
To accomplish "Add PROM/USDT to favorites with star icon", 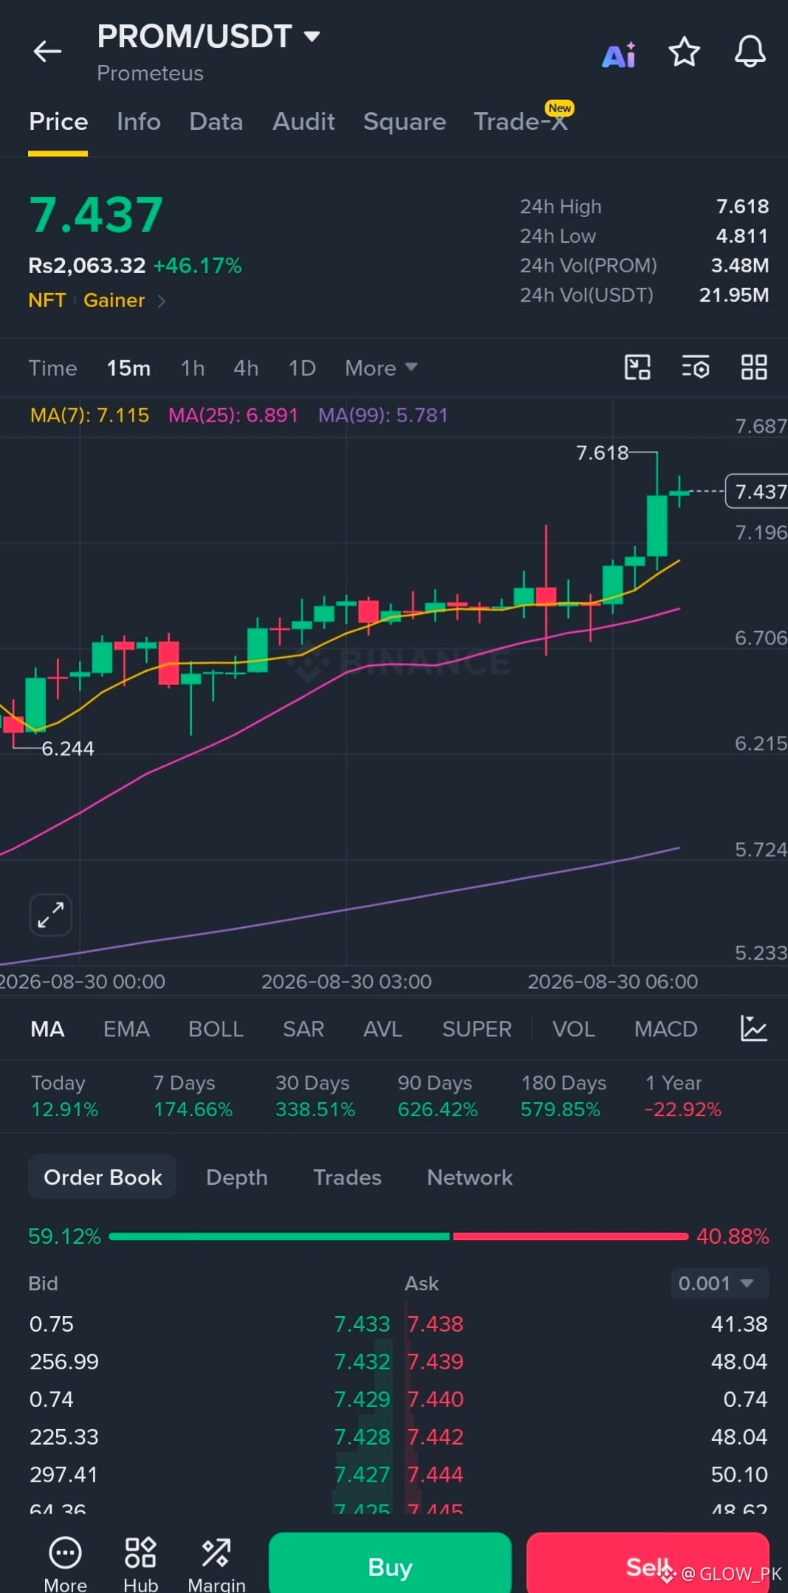I will pos(684,52).
